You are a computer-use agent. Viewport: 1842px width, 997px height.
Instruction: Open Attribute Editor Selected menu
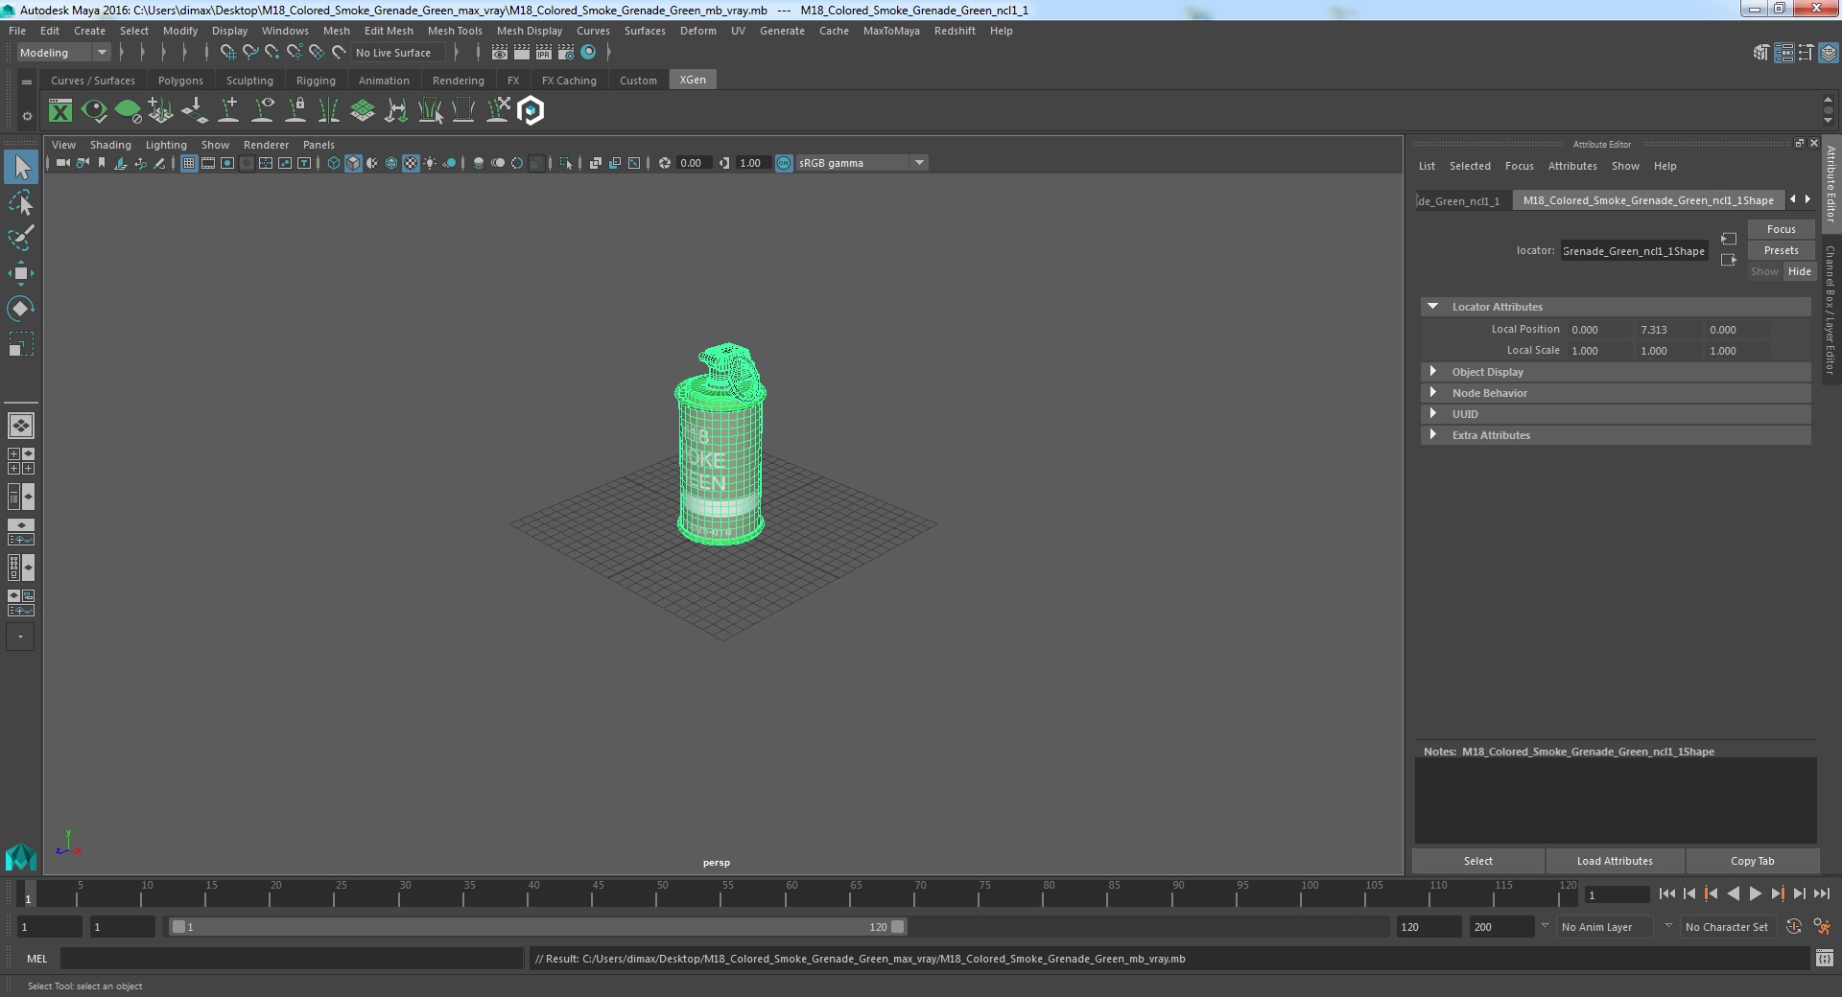click(1470, 166)
